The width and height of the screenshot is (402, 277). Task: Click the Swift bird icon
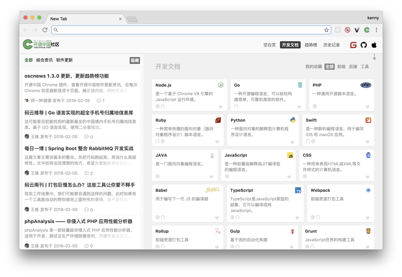(368, 120)
